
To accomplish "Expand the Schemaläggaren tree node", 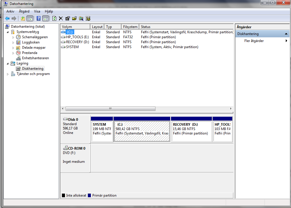I will pos(13,37).
